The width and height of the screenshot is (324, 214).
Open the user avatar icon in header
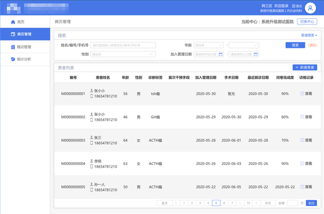click(x=310, y=8)
